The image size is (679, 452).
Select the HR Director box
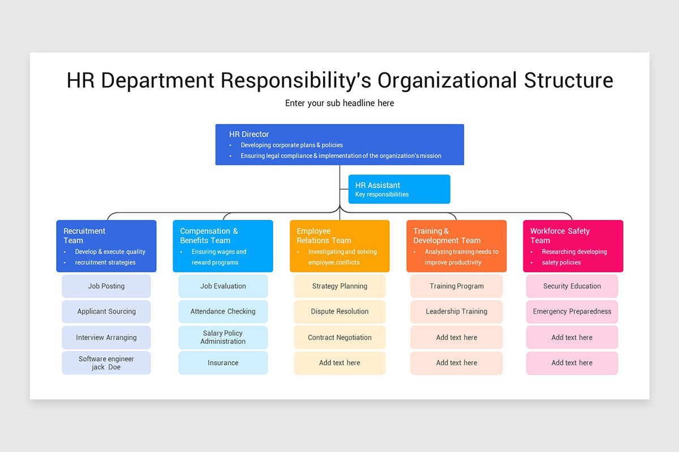[339, 144]
